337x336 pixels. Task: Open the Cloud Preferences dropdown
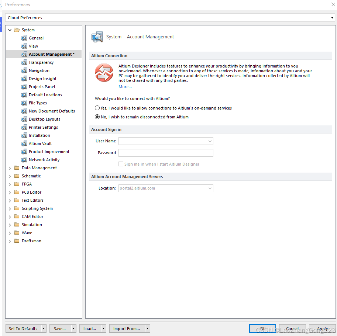pyautogui.click(x=332, y=18)
